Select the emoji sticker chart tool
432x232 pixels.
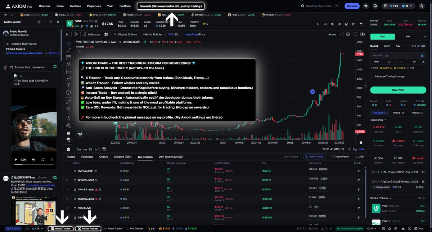[68, 92]
